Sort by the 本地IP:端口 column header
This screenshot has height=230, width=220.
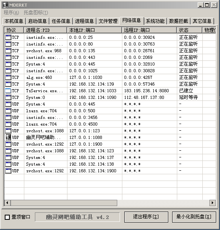(95, 30)
